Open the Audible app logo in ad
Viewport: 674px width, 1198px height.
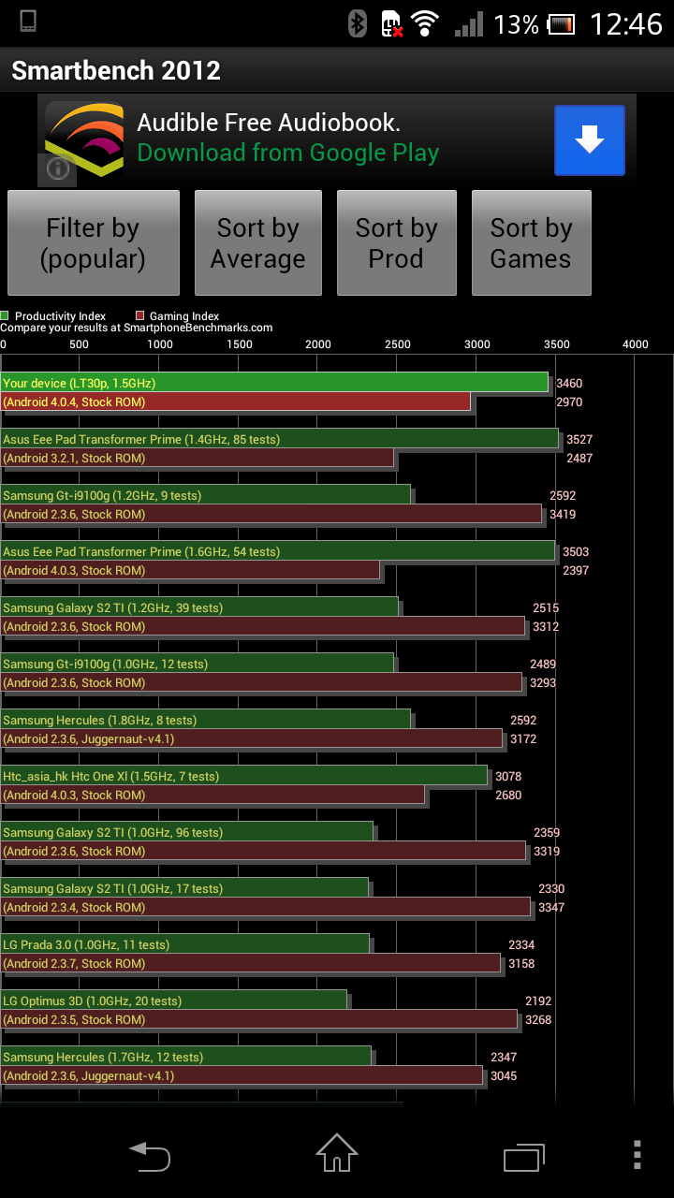(x=84, y=140)
